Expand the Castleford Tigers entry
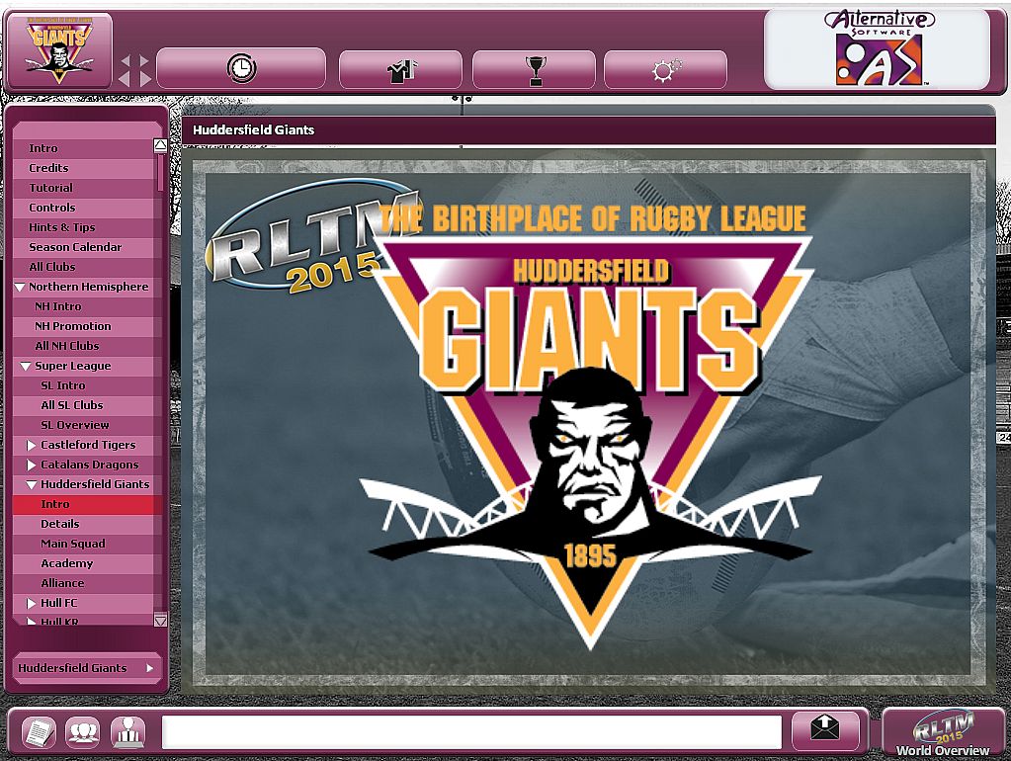 tap(31, 445)
